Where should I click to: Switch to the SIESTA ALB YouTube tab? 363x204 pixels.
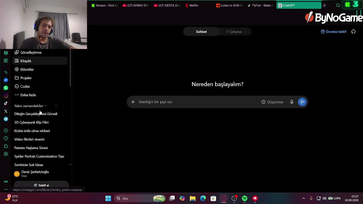pyautogui.click(x=167, y=5)
